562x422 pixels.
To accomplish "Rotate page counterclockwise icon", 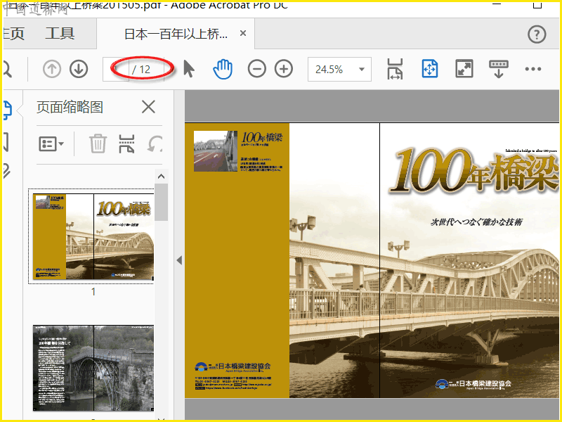I will [x=155, y=144].
